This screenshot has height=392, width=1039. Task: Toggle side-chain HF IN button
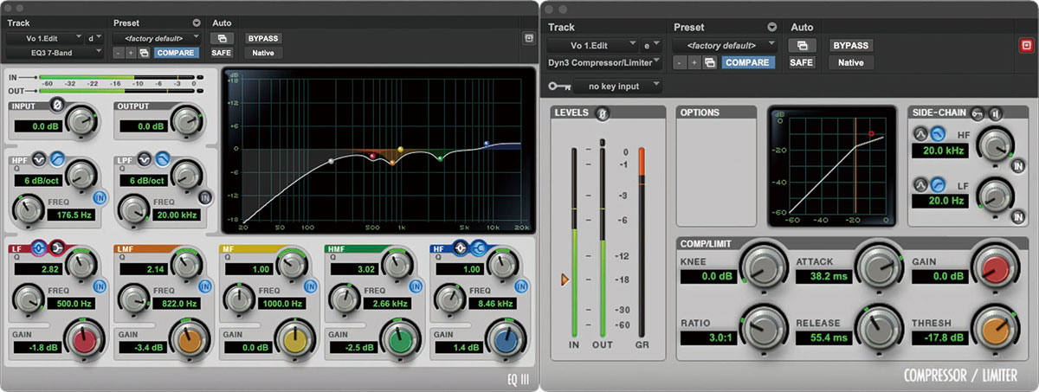point(1017,164)
